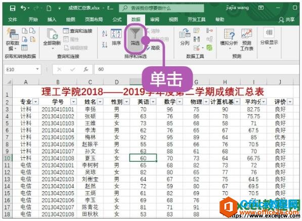Save the workbook using the floppy icon
Viewport: 302px width, 221px height.
[13, 8]
